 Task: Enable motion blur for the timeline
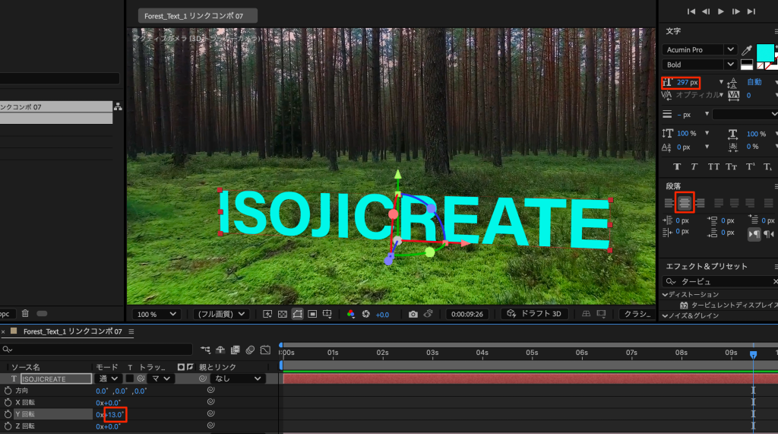coord(250,350)
